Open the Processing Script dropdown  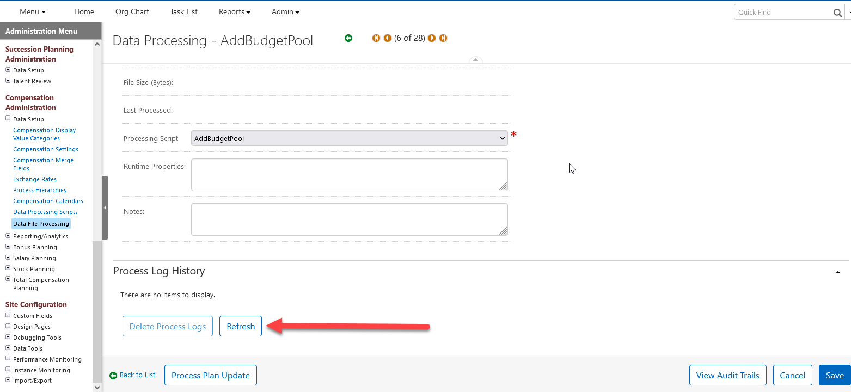350,138
